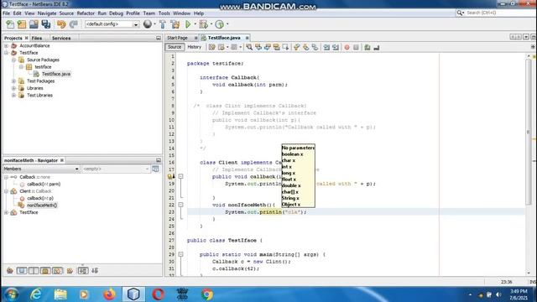Collapse the Source Packages node
Screen dimensions: 537x302
(x=13, y=60)
